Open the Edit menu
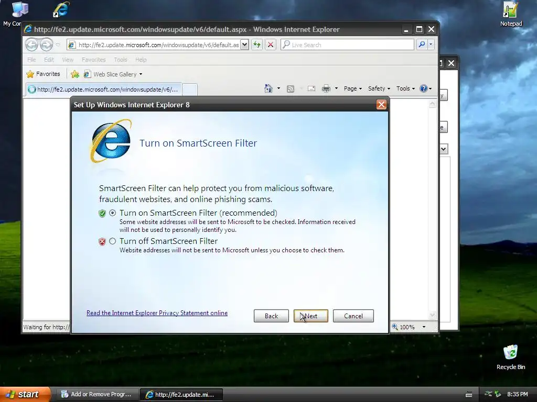The image size is (537, 402). pyautogui.click(x=49, y=60)
